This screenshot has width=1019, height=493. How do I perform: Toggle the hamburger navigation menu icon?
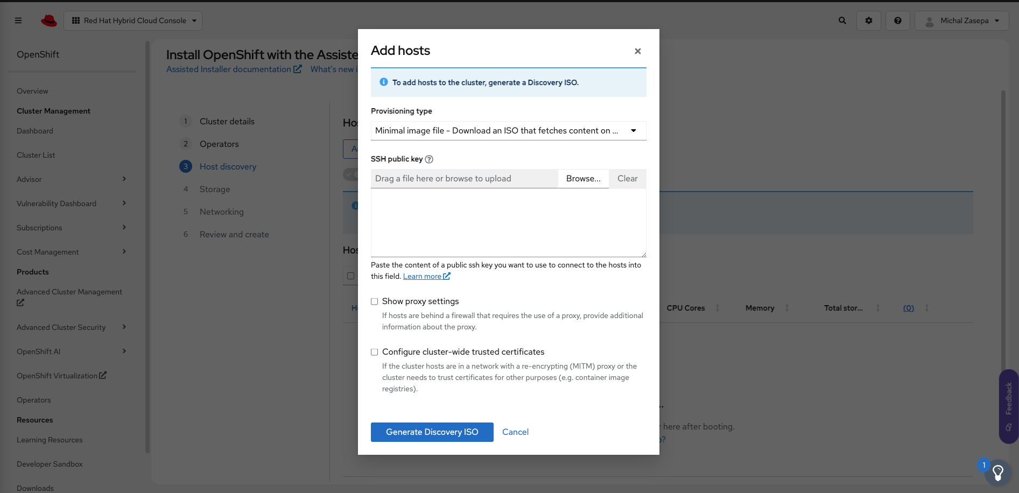pos(18,20)
